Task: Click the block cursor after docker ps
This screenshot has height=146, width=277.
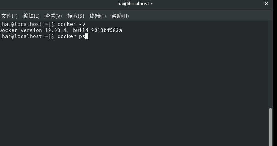Action: tap(87, 36)
